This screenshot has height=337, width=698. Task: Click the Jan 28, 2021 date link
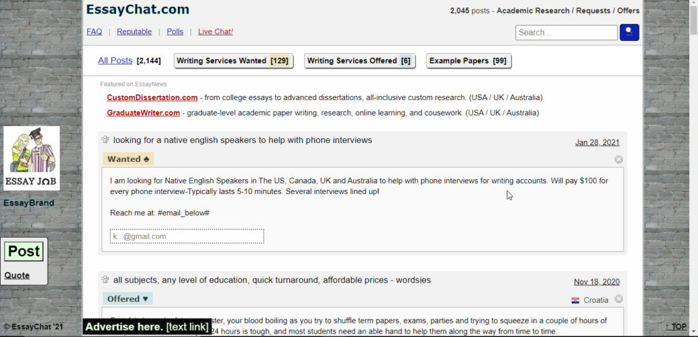[x=597, y=142]
